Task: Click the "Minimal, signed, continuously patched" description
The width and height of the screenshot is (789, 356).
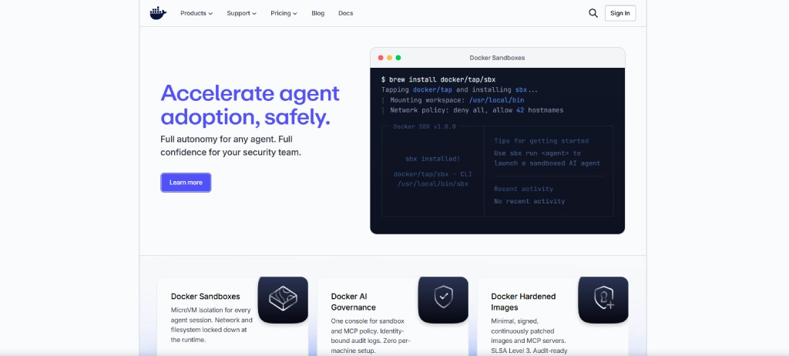Action: (529, 336)
